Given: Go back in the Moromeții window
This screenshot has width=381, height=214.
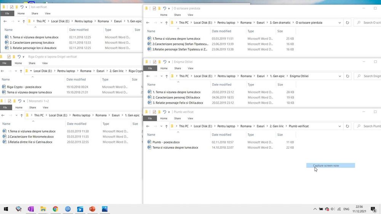Looking at the screenshot, I should point(3,115).
